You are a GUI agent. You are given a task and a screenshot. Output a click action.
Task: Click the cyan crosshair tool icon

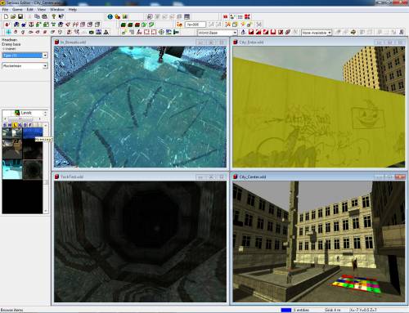(8, 32)
